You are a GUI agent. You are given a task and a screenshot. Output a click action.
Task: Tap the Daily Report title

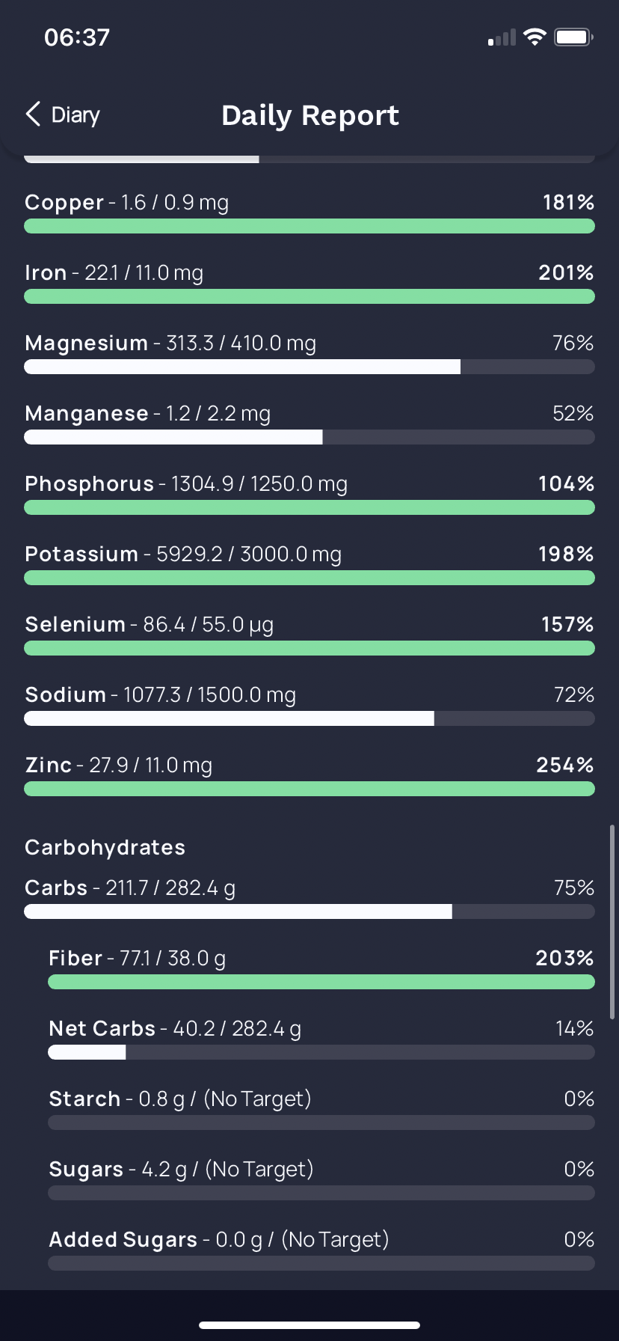point(310,115)
